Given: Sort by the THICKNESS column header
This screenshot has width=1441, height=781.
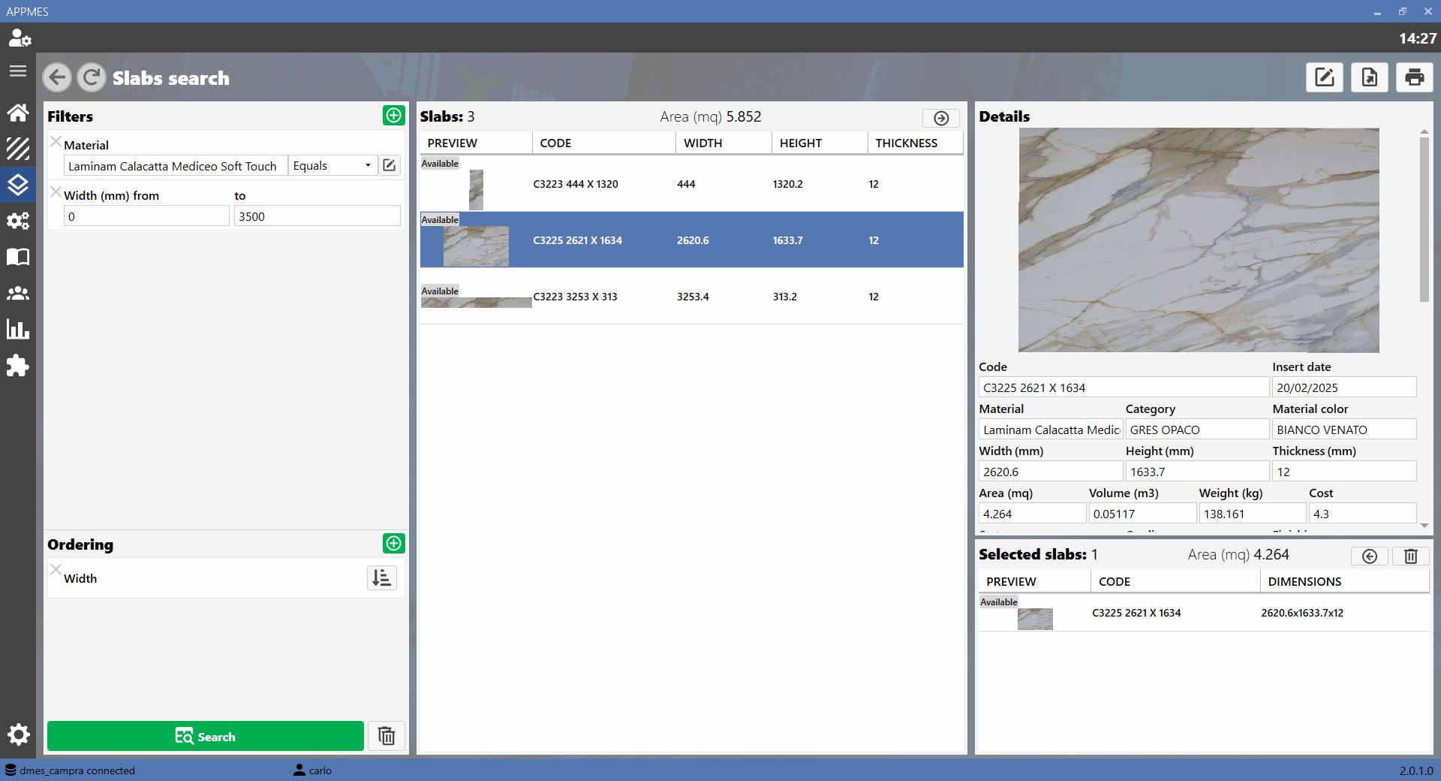Looking at the screenshot, I should coord(916,143).
